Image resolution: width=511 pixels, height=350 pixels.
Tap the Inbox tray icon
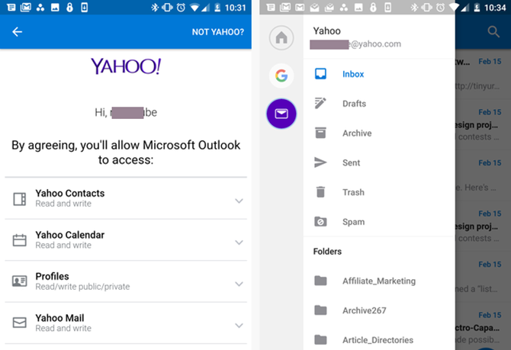(x=320, y=74)
